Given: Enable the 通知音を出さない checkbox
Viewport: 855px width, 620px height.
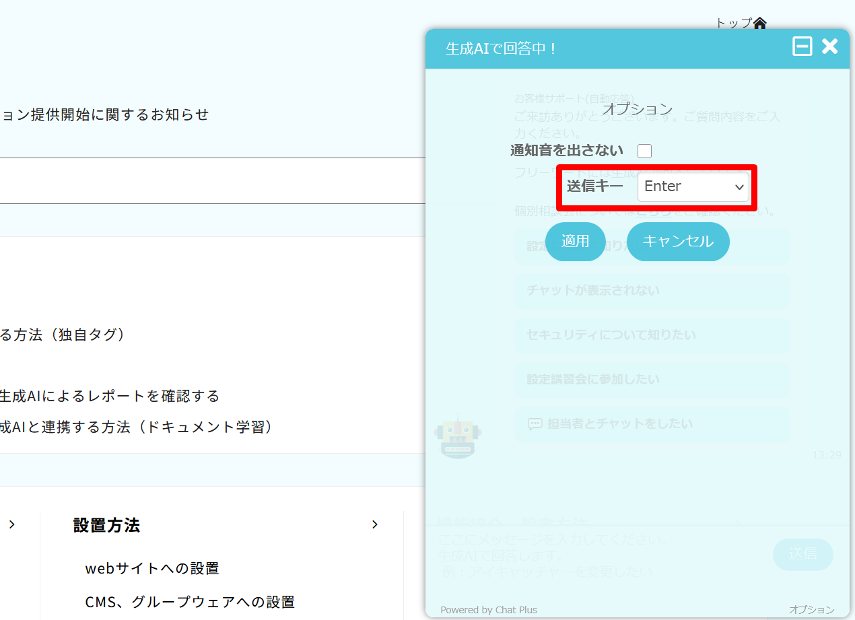Looking at the screenshot, I should pos(644,151).
